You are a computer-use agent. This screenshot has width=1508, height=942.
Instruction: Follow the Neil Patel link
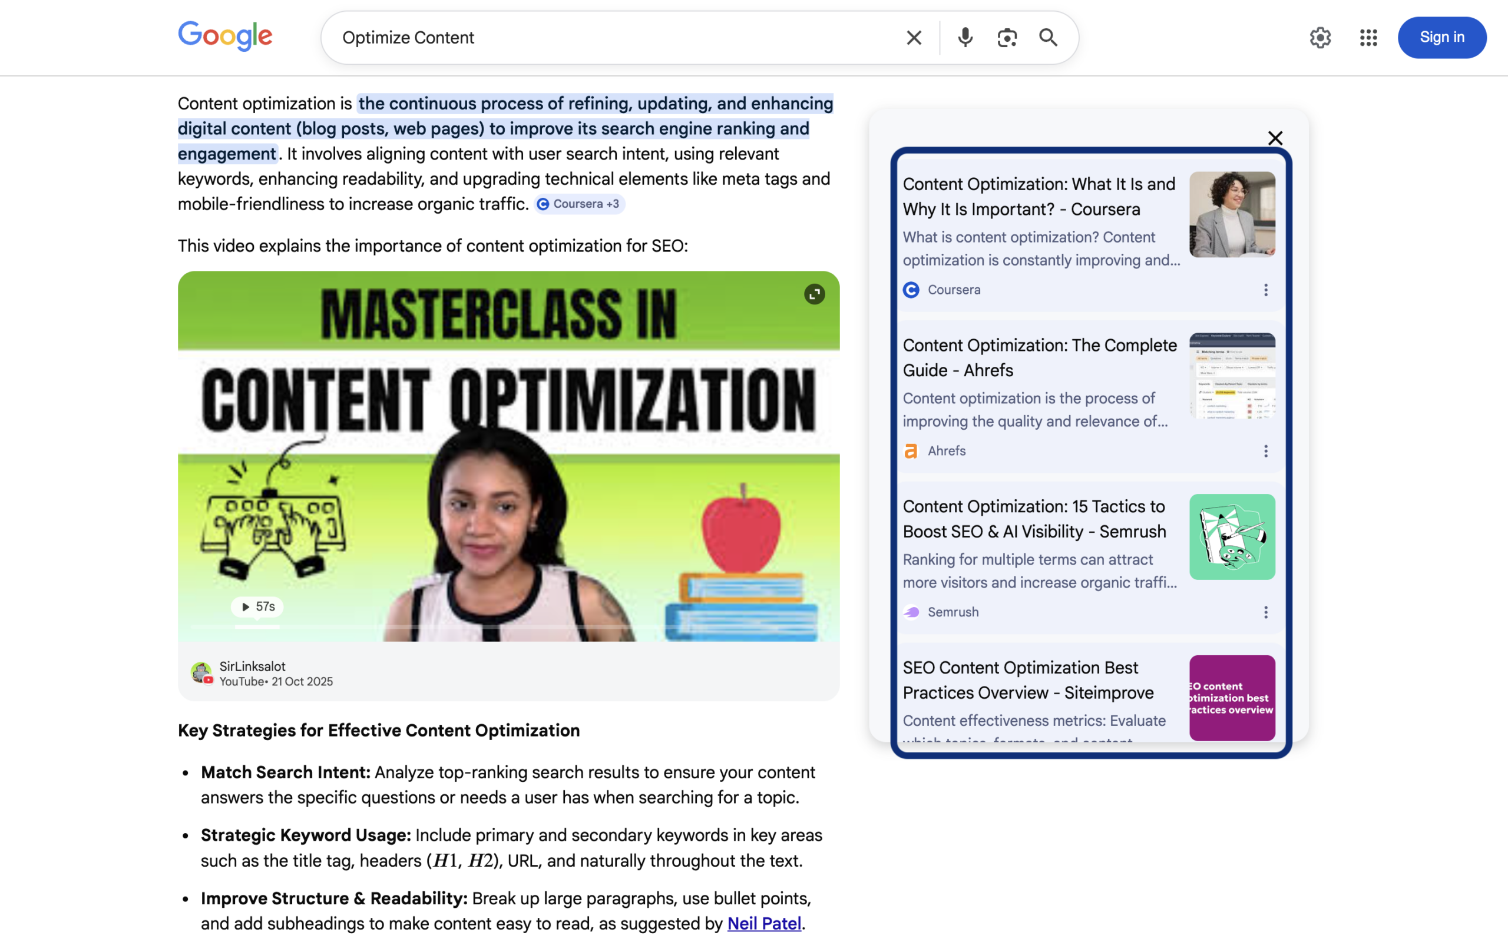(764, 923)
